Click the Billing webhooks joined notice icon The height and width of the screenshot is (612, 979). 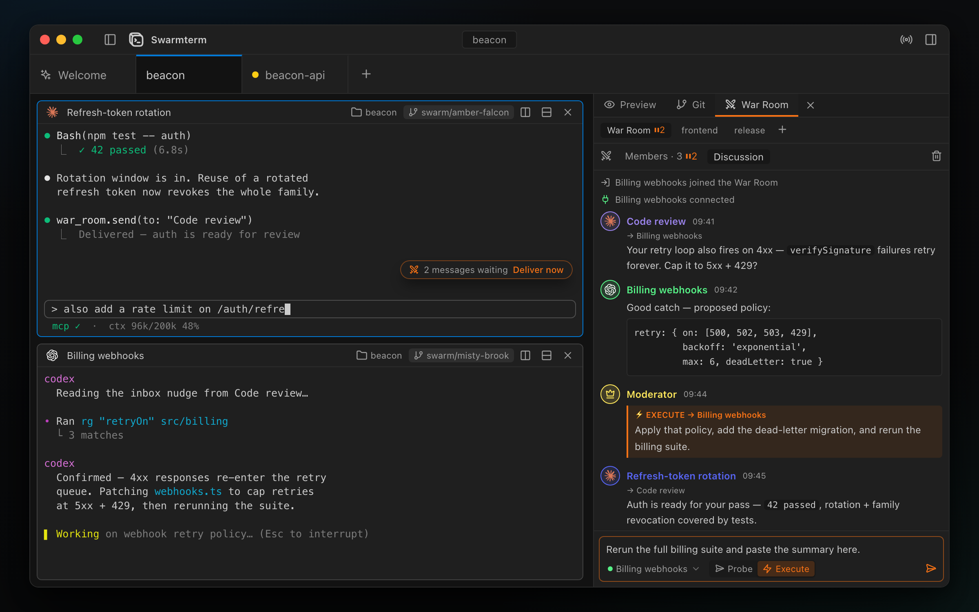(x=605, y=182)
